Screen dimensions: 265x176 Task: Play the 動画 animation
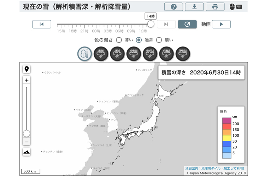(221, 24)
